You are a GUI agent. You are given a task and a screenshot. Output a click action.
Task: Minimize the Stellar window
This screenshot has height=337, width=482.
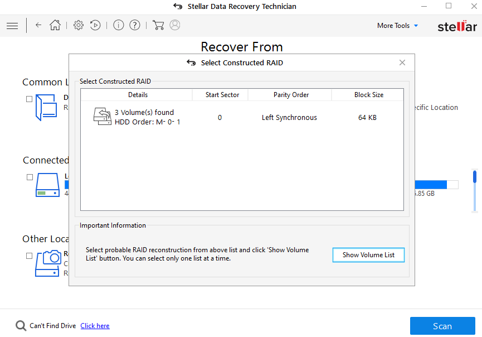tap(424, 7)
